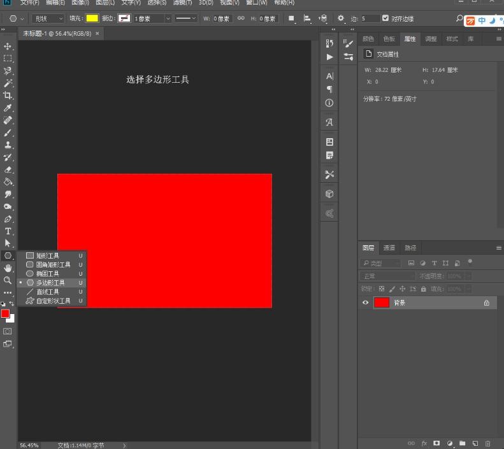The height and width of the screenshot is (449, 504).
Task: Toggle the 对齐边缘 checkbox
Action: (x=385, y=18)
